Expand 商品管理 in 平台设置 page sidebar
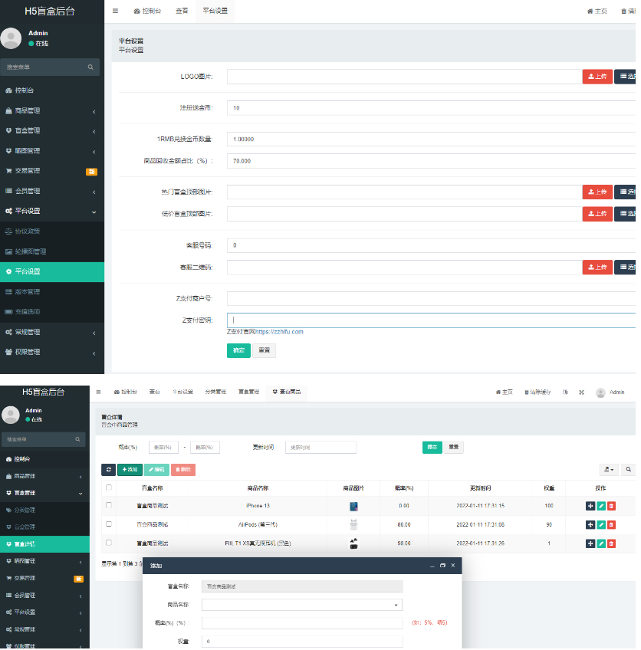 pyautogui.click(x=52, y=110)
